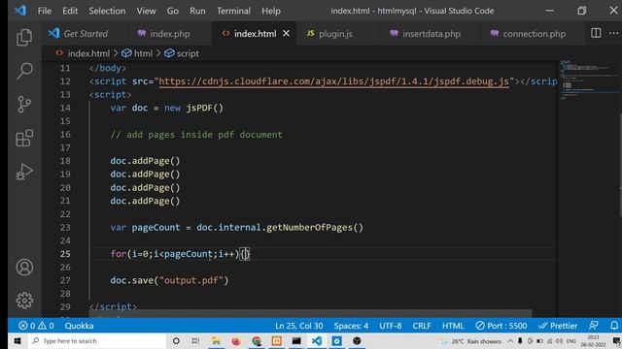Select html element in the breadcrumb
This screenshot has height=349, width=622.
[137, 53]
